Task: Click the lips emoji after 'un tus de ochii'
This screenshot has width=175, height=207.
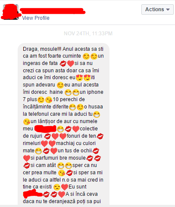Action: (96, 151)
